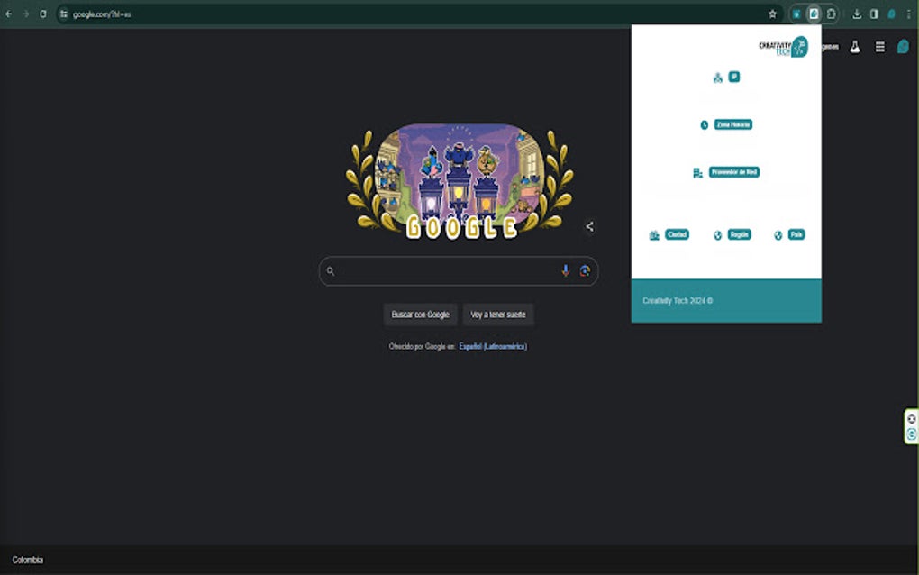Screen dimensions: 919x575
Task: Click the share icon beside the doodle
Action: [589, 226]
